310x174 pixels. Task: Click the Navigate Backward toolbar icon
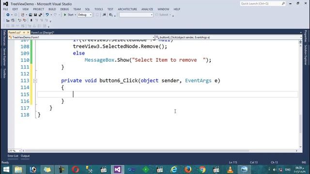(8, 15)
